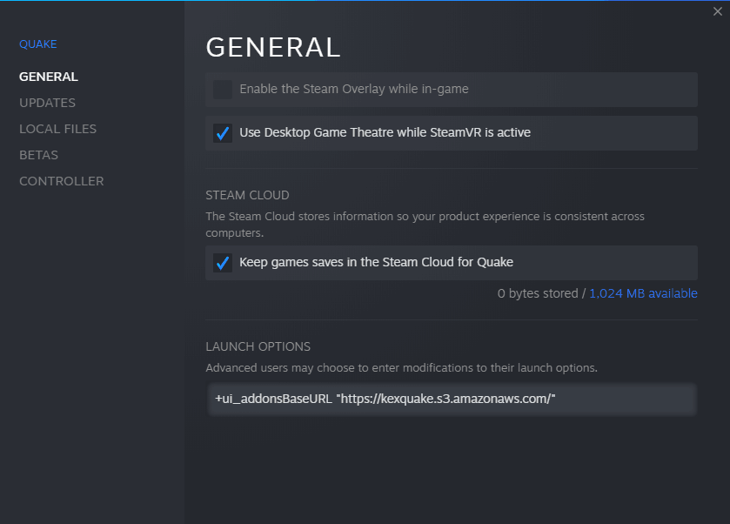
Task: Click the launch options text field
Action: [x=452, y=400]
